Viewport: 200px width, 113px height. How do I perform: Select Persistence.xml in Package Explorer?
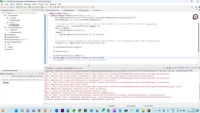tap(15, 32)
